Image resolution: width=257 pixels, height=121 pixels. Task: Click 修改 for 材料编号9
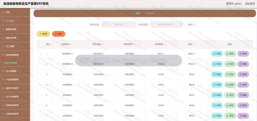point(230,74)
